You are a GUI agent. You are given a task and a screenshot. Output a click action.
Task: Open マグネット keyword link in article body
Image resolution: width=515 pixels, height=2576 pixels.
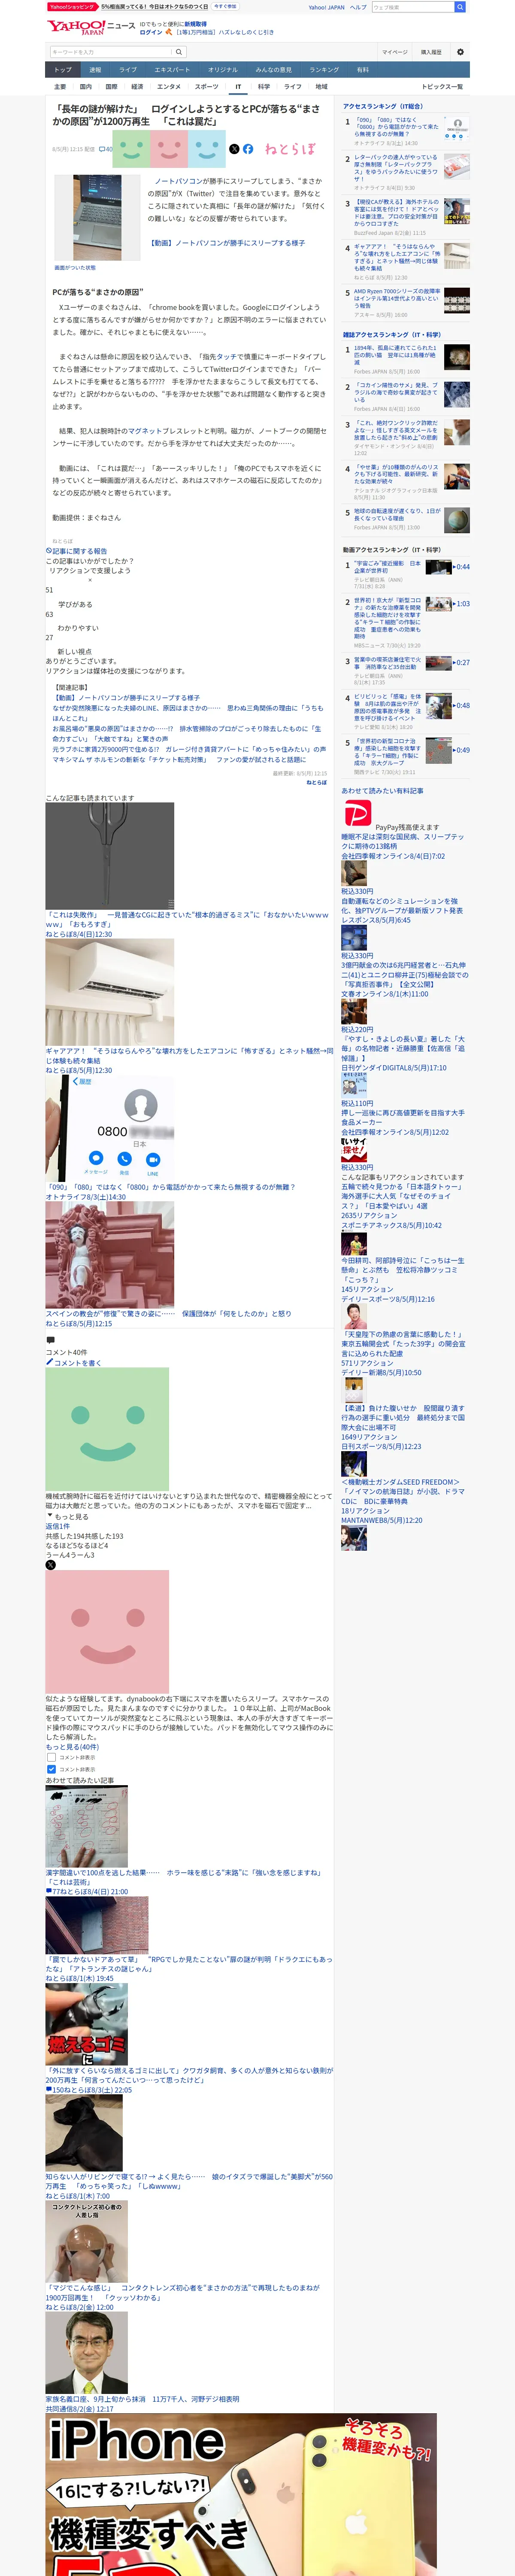144,431
